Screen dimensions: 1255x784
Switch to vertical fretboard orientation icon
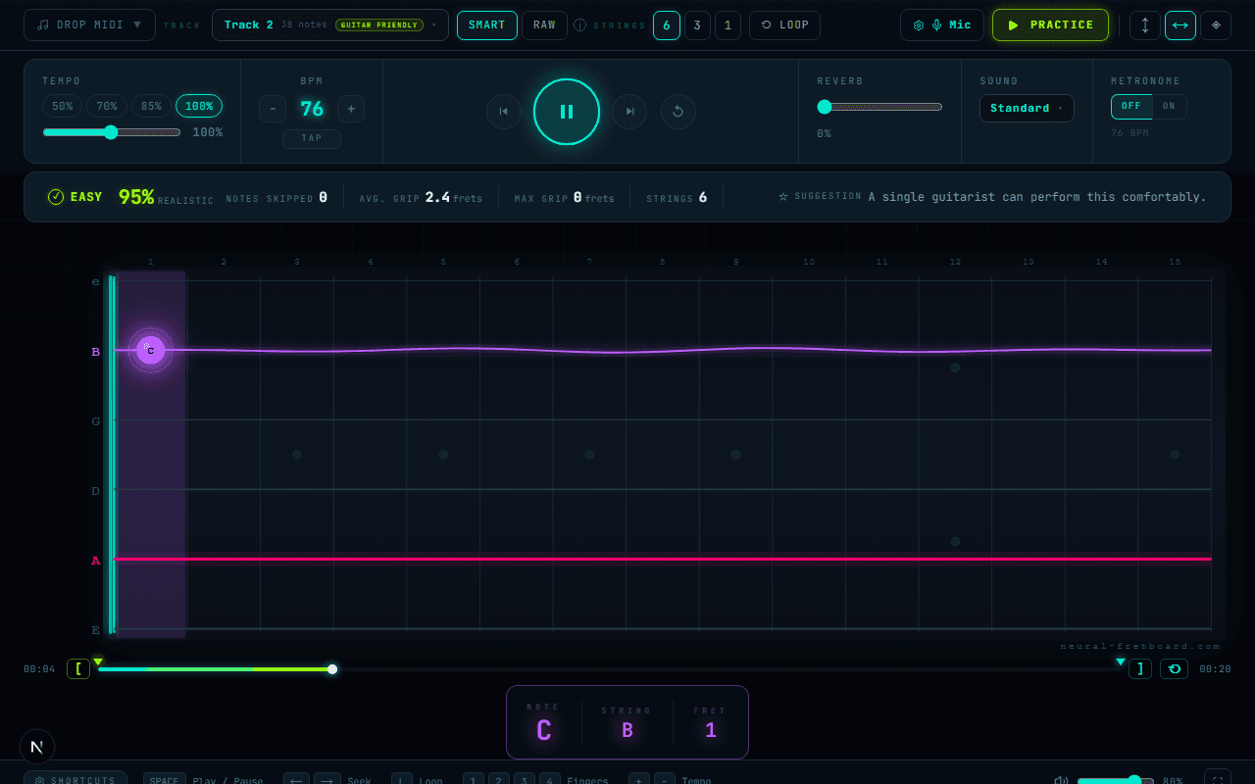[1145, 25]
